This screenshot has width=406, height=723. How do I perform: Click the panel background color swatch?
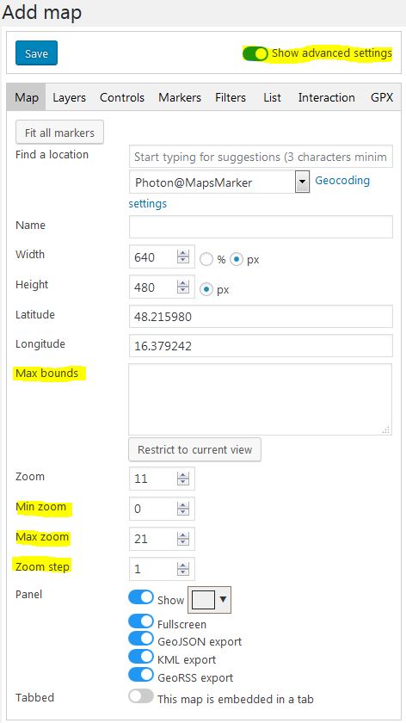[203, 599]
